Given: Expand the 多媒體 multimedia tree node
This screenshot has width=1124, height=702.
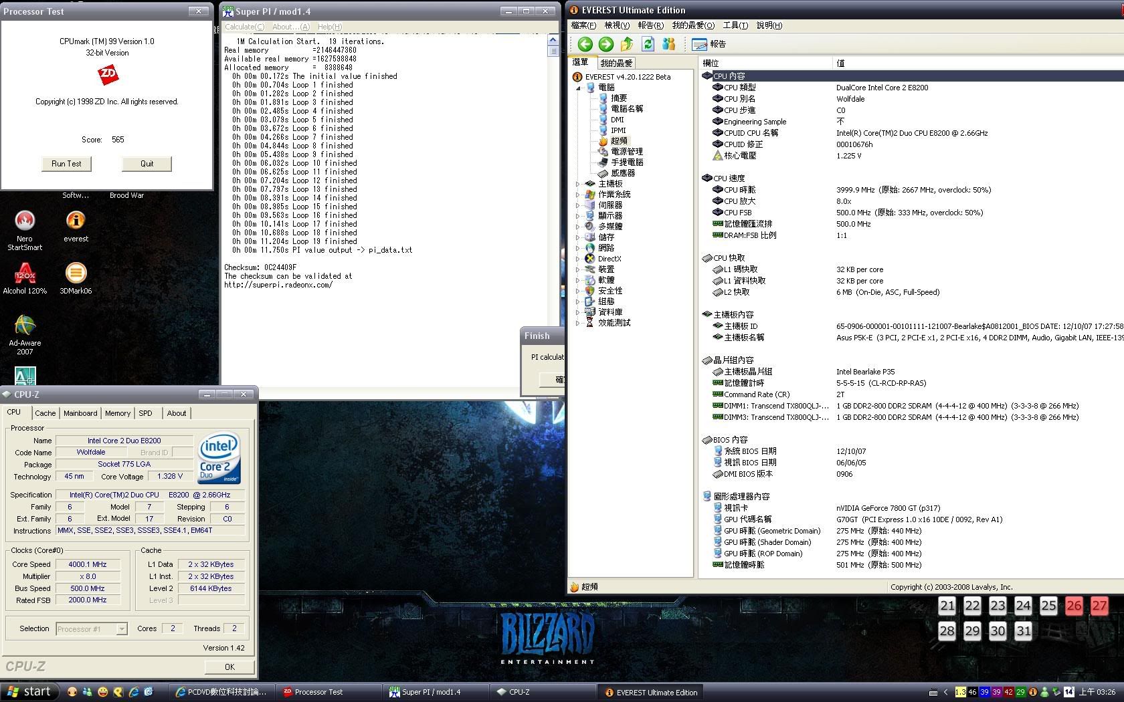Looking at the screenshot, I should [x=578, y=227].
